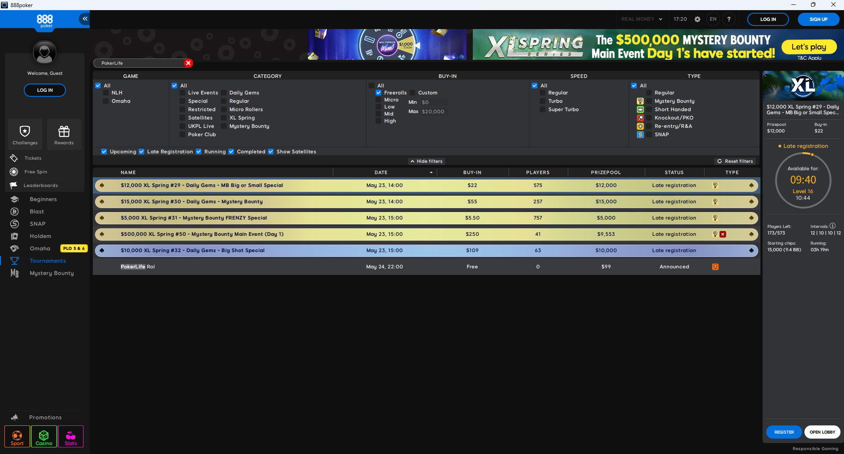
Task: Open Sport section icon
Action: (17, 436)
